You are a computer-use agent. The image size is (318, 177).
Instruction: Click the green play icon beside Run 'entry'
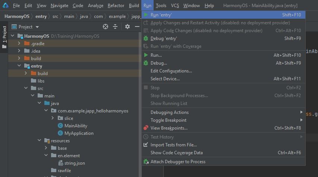tap(146, 15)
